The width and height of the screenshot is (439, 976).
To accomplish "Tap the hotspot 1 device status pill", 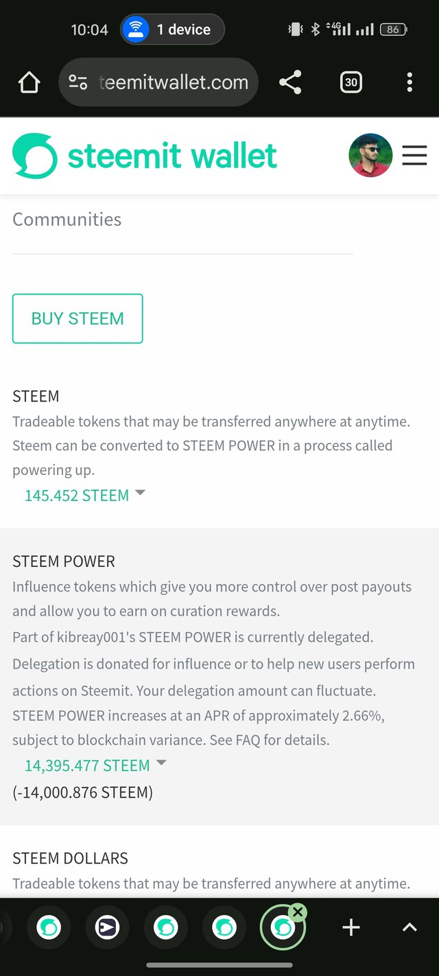I will point(172,30).
